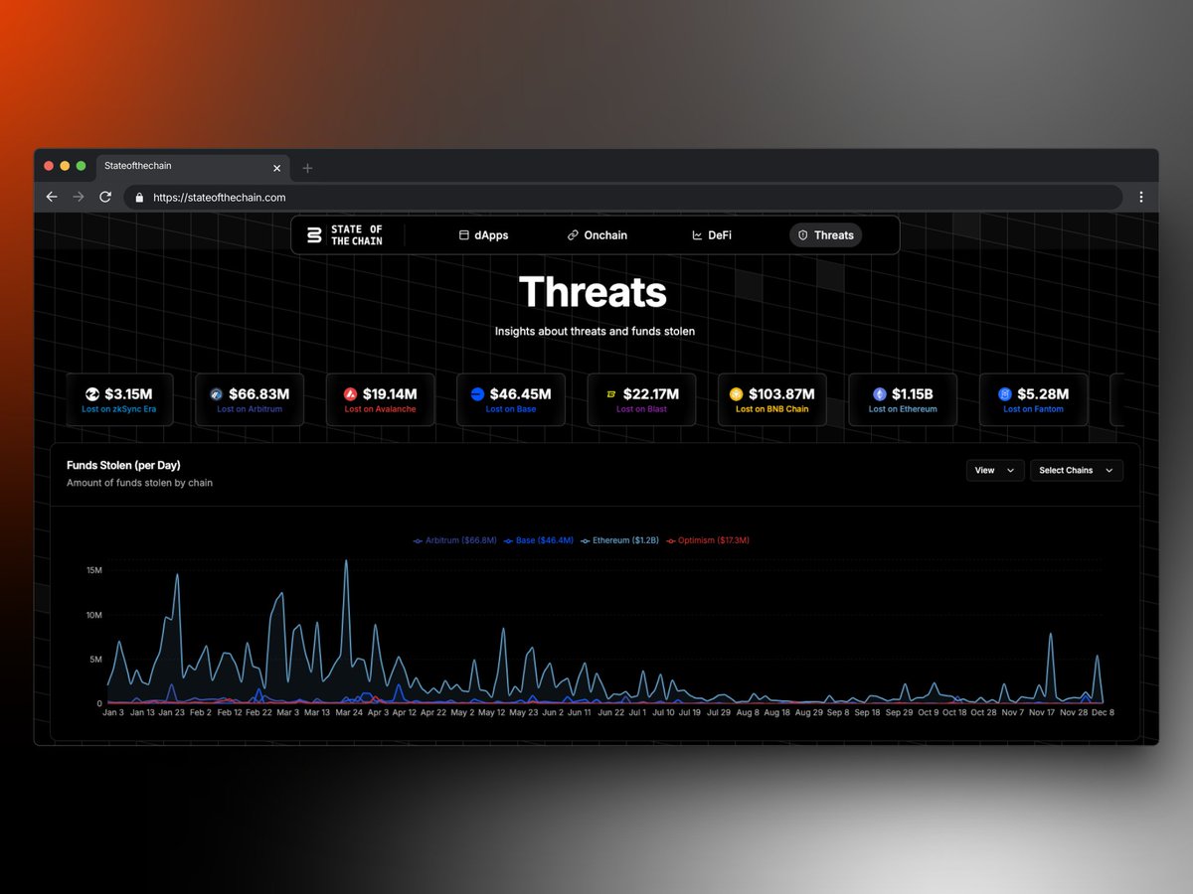Click the padlock icon in address bar

[x=139, y=198]
